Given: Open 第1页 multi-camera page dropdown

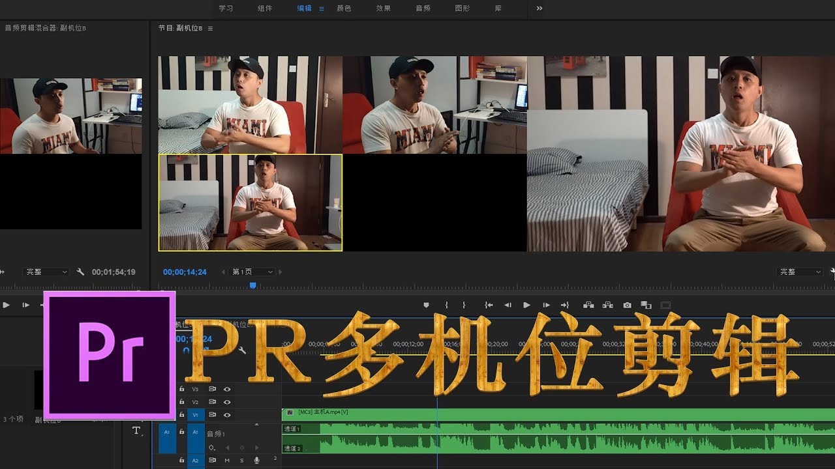Looking at the screenshot, I should tap(253, 272).
